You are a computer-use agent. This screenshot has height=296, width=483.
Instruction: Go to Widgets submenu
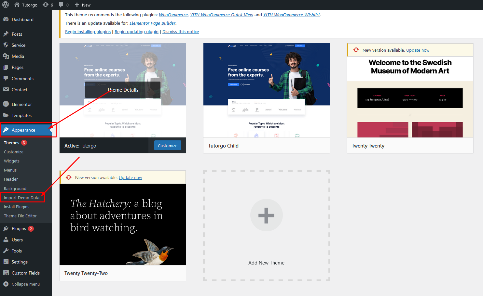(x=12, y=161)
